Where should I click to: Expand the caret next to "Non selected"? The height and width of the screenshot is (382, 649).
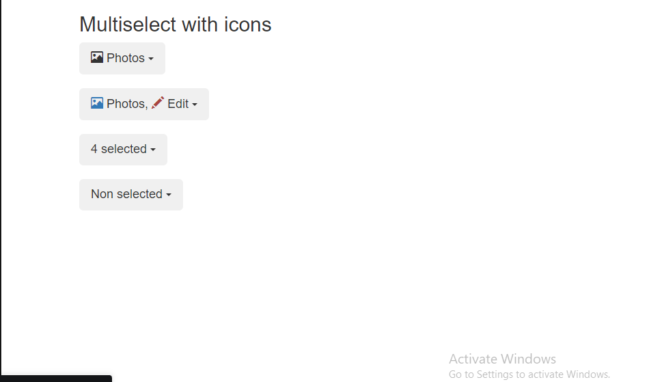point(169,195)
